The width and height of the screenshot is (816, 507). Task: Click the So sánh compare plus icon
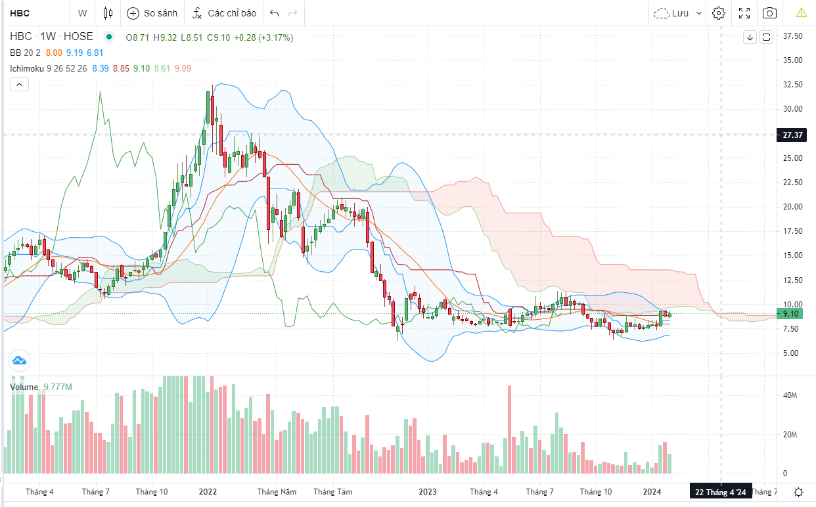pyautogui.click(x=133, y=13)
